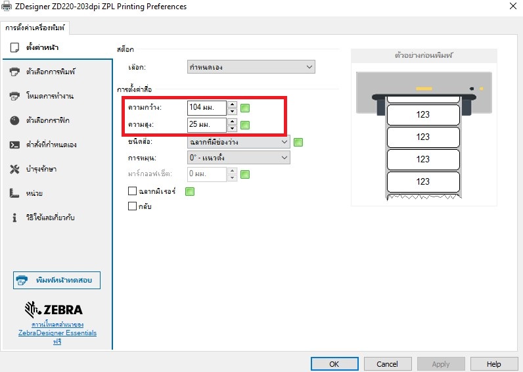Click the print test page button

coord(57,280)
